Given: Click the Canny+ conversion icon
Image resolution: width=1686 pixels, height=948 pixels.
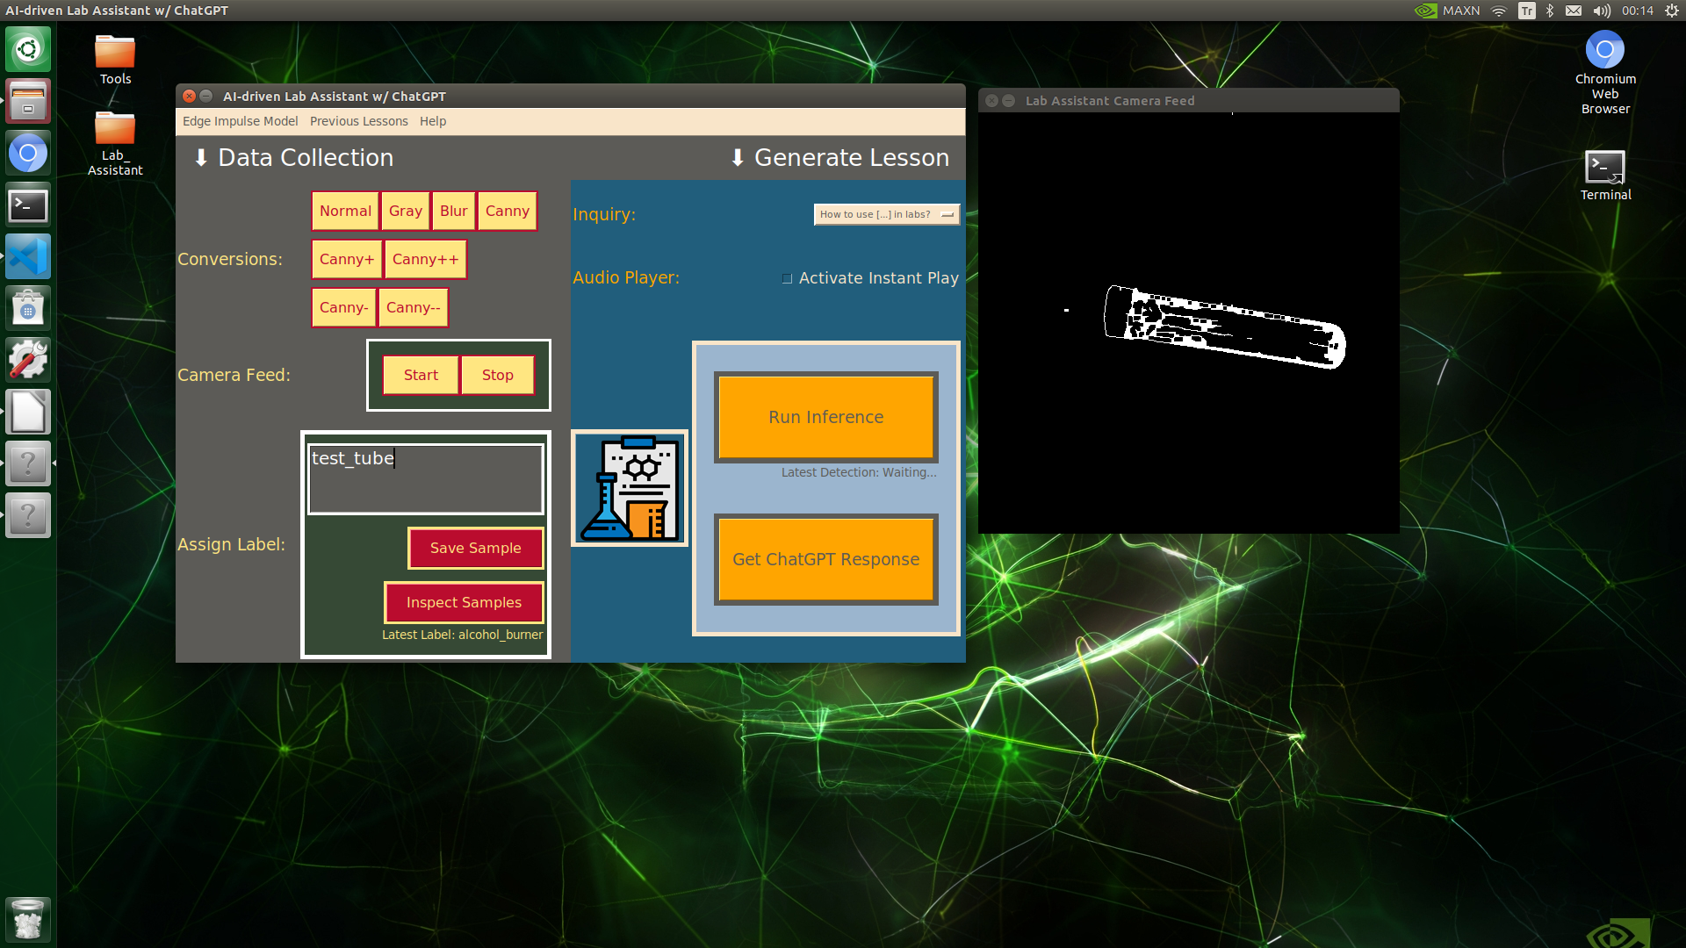Looking at the screenshot, I should coord(345,258).
